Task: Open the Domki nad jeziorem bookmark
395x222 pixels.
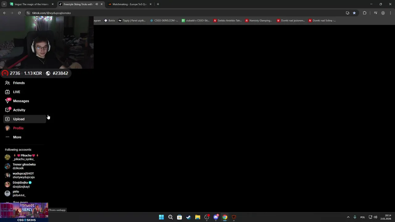Action: click(x=291, y=21)
